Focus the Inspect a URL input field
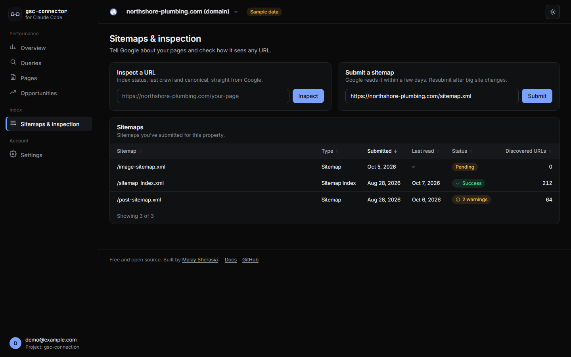 (203, 96)
